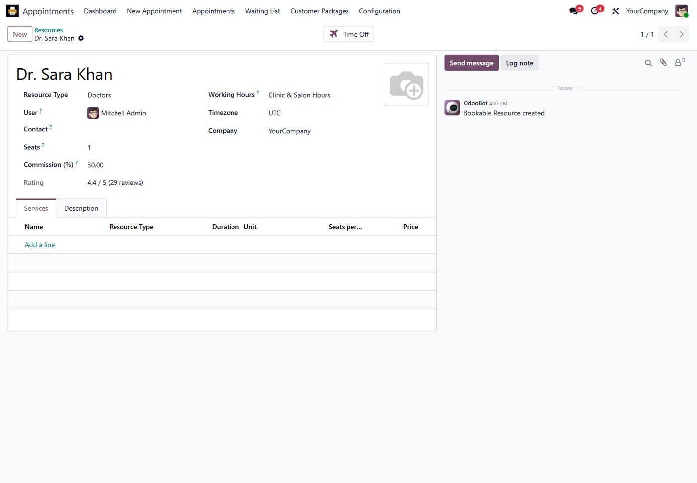Open the Working Hours field dropdown
This screenshot has height=483, width=697.
pyautogui.click(x=323, y=95)
